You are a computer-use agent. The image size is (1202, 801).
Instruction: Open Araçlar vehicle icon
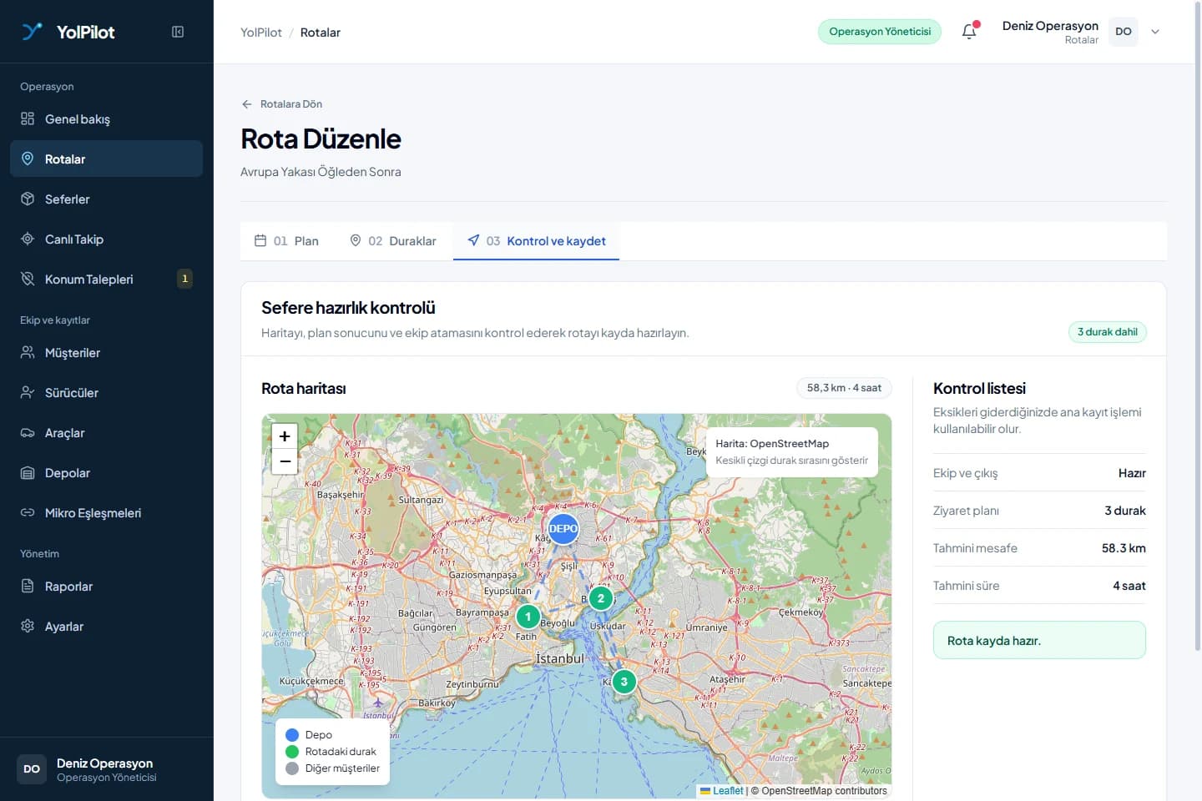(28, 432)
